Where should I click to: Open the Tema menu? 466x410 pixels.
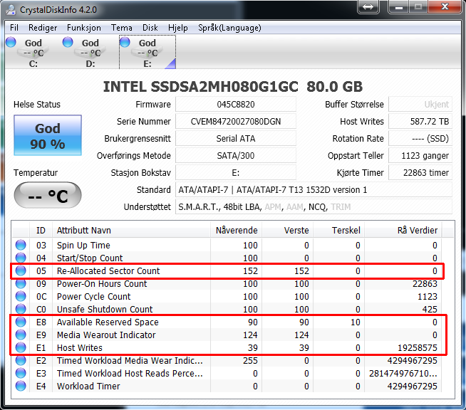pos(122,28)
